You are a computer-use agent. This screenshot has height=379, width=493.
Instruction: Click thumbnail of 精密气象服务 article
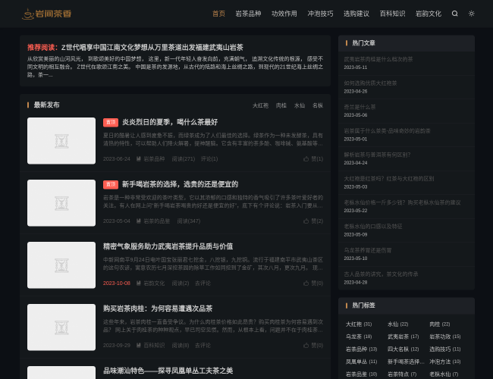click(x=61, y=265)
